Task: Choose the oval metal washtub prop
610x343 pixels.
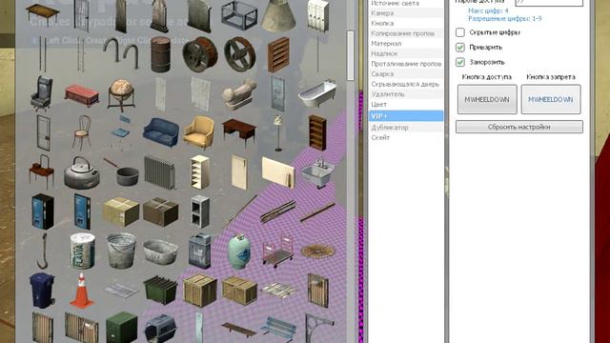Action: 160,252
